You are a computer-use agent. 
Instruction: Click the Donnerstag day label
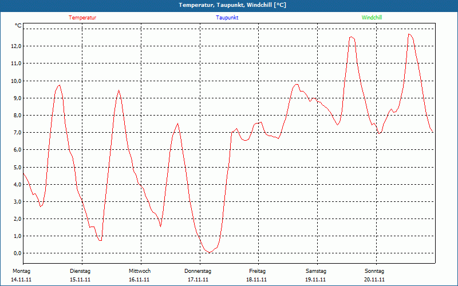point(198,271)
